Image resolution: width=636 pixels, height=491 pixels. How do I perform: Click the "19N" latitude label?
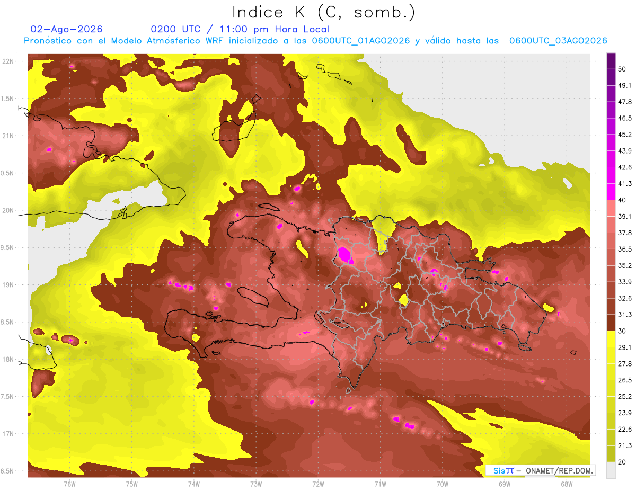(x=9, y=284)
